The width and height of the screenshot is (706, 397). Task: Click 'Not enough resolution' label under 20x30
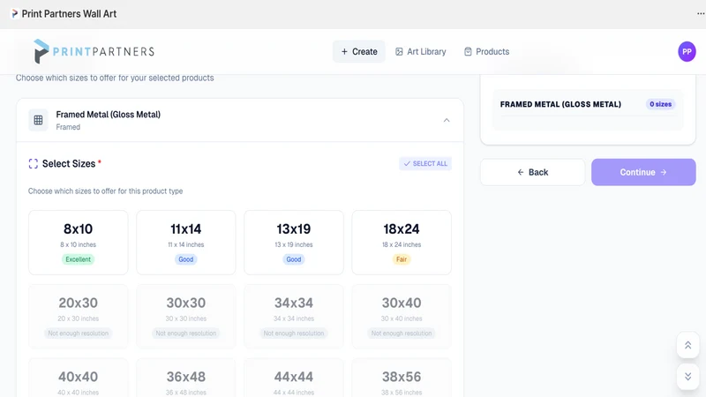click(79, 333)
